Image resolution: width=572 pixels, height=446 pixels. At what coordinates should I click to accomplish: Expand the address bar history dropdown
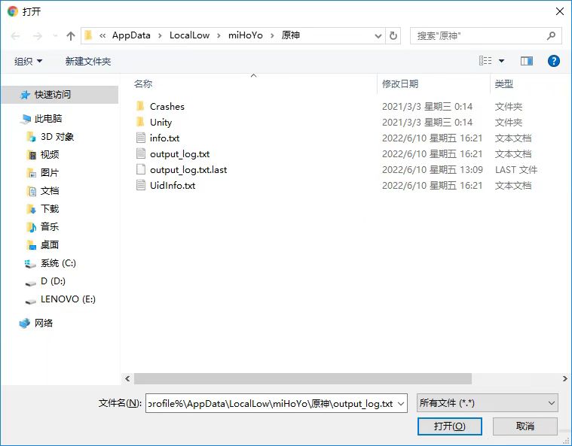coord(378,35)
